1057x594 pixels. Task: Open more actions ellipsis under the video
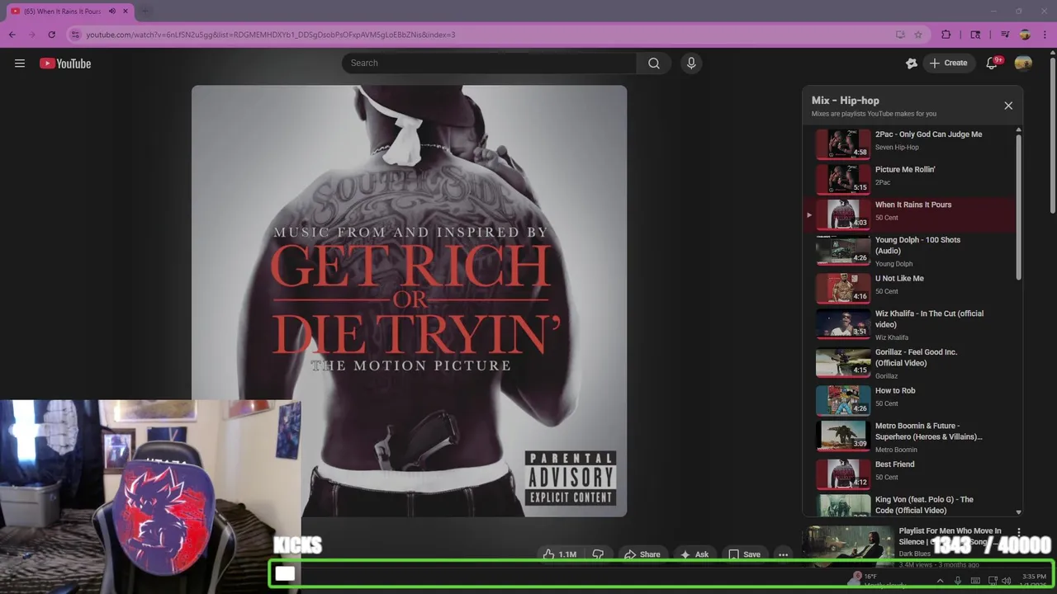pos(783,554)
